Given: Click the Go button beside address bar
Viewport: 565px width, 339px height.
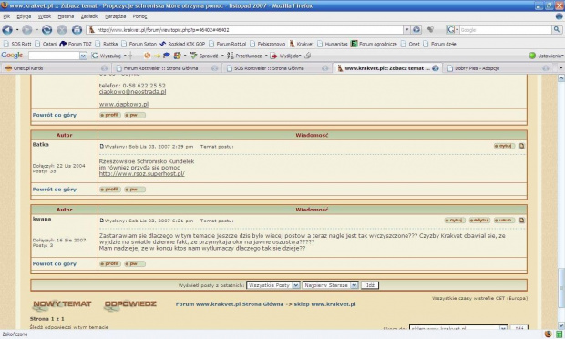Looking at the screenshot, I should (x=416, y=29).
